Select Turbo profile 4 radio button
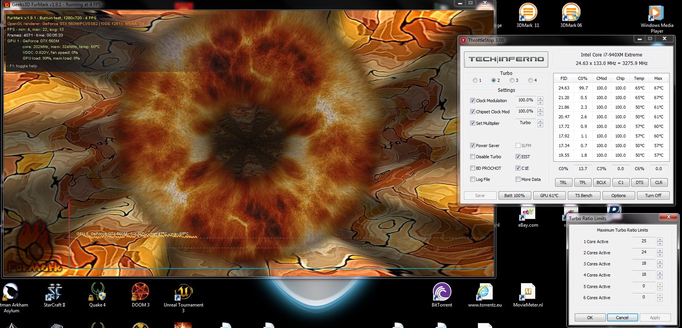Image resolution: width=682 pixels, height=328 pixels. click(531, 80)
